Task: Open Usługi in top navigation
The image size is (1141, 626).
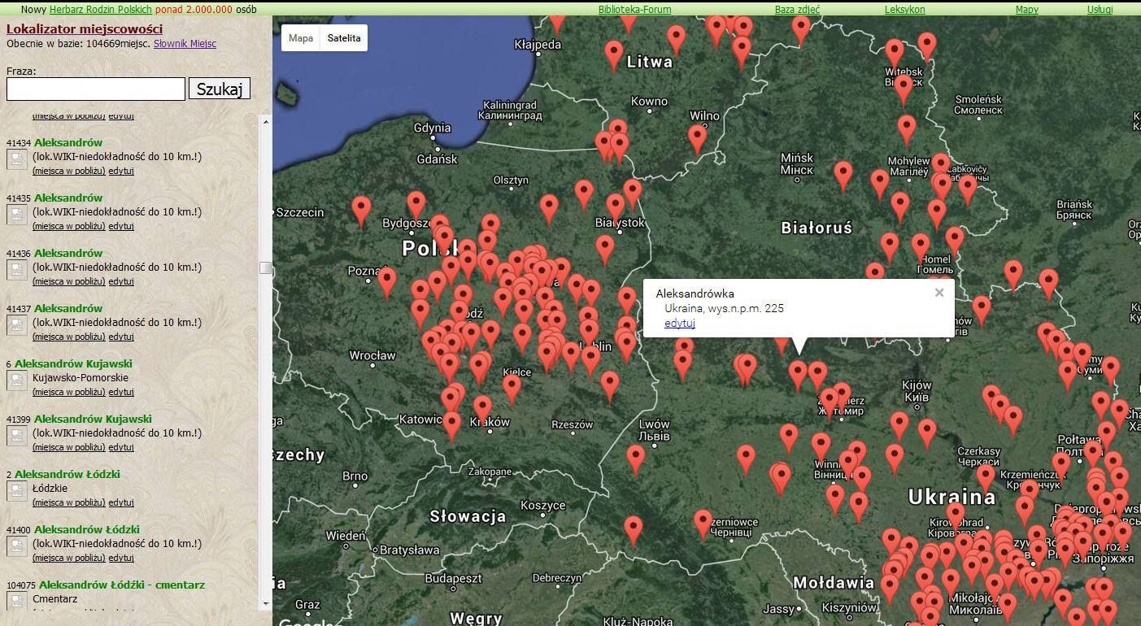Action: coord(1100,10)
